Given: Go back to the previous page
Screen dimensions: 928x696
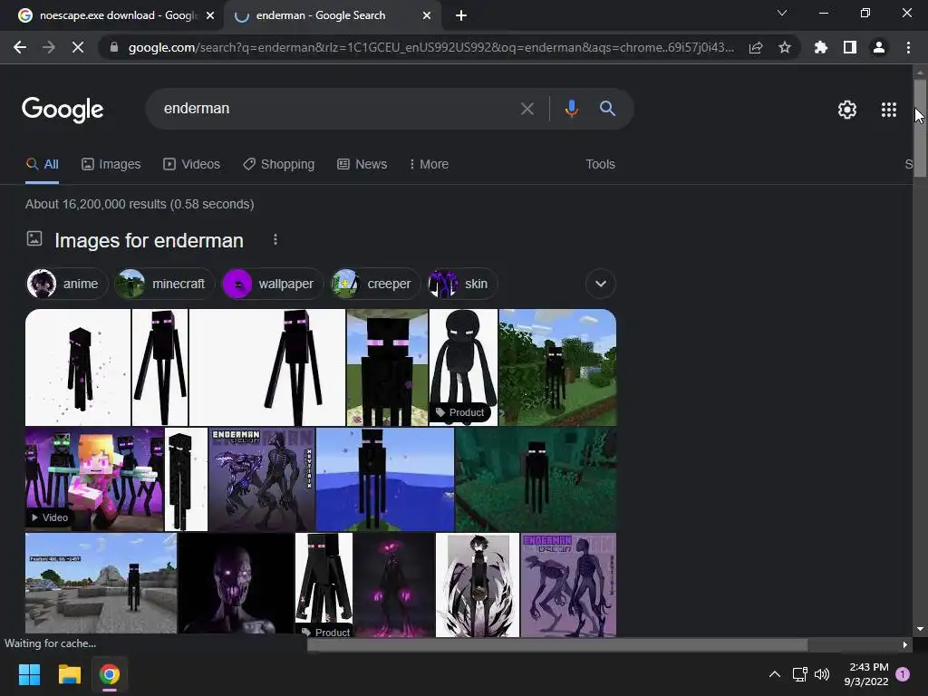Looking at the screenshot, I should tap(20, 47).
